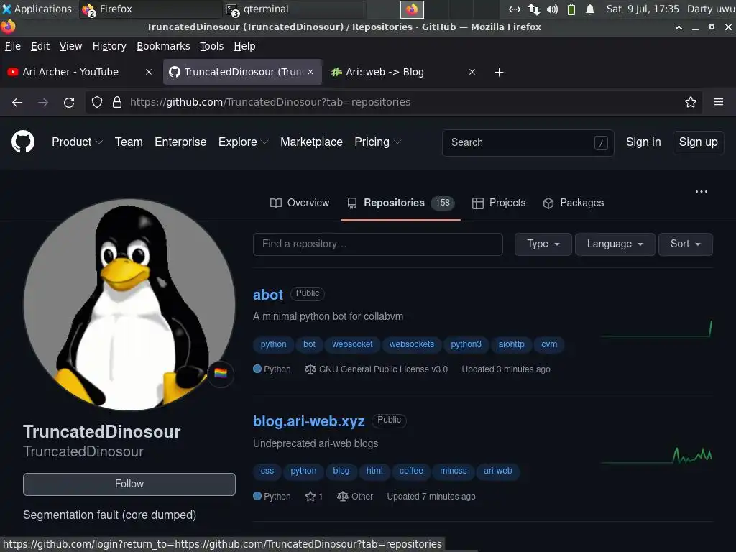Click the coffee topic tag
The image size is (736, 552).
410,471
